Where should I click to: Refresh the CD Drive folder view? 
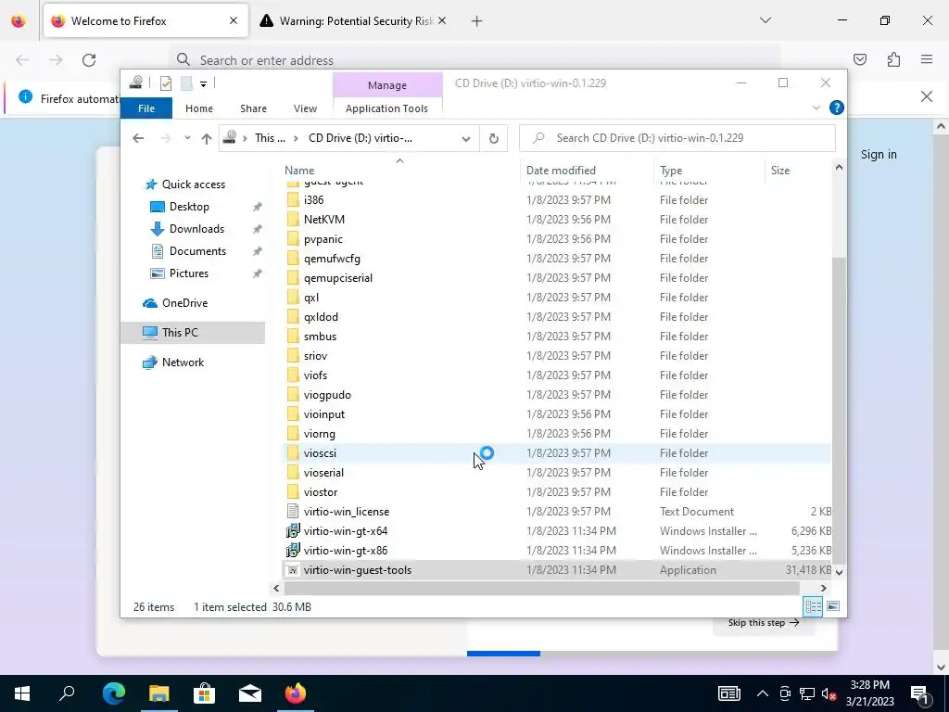pyautogui.click(x=494, y=139)
